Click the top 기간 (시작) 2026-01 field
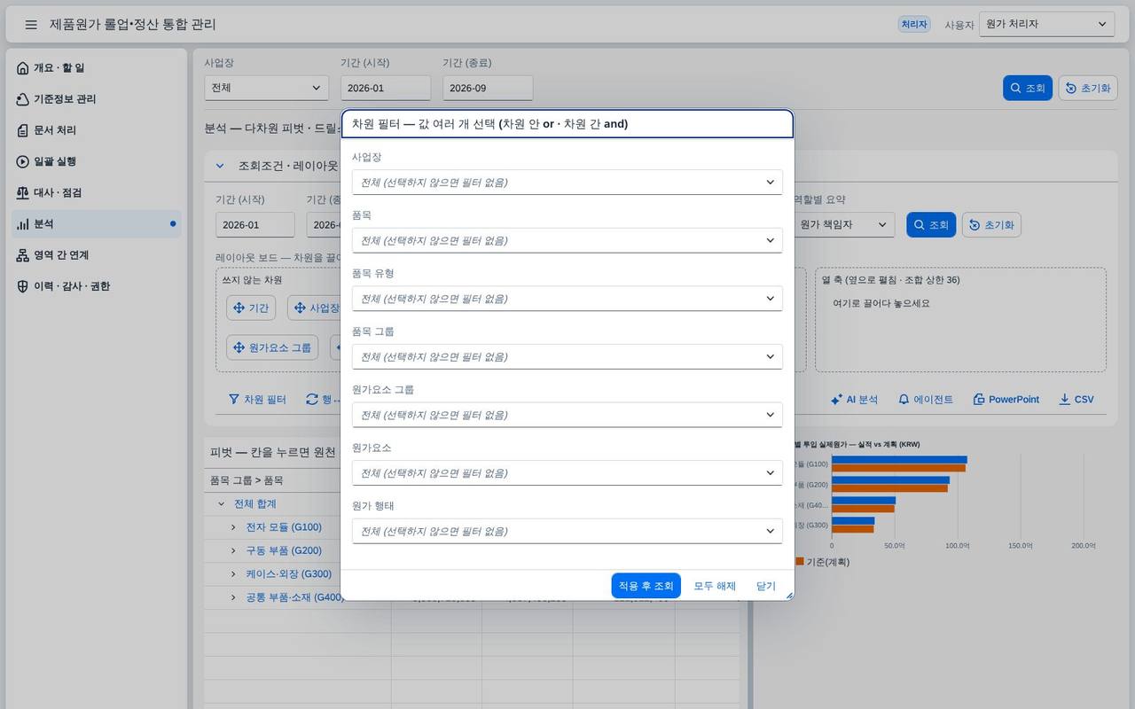This screenshot has width=1135, height=709. click(x=386, y=88)
